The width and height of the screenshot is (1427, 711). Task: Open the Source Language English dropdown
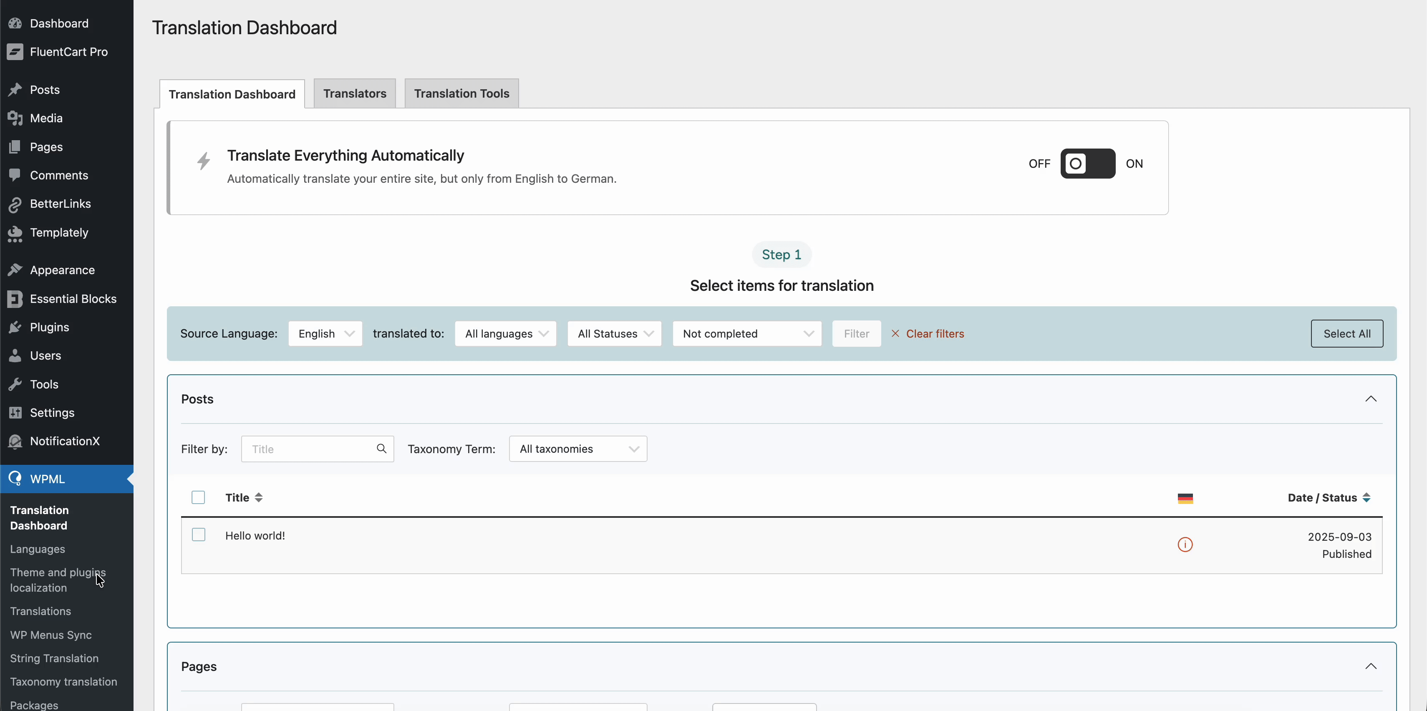click(x=325, y=334)
